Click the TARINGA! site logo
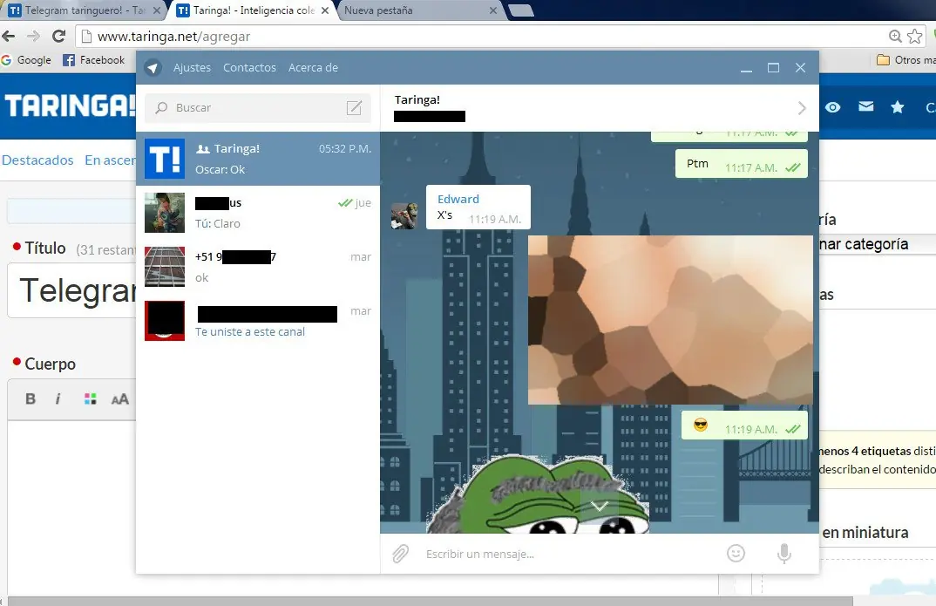Screen dimensions: 936x606 71,106
